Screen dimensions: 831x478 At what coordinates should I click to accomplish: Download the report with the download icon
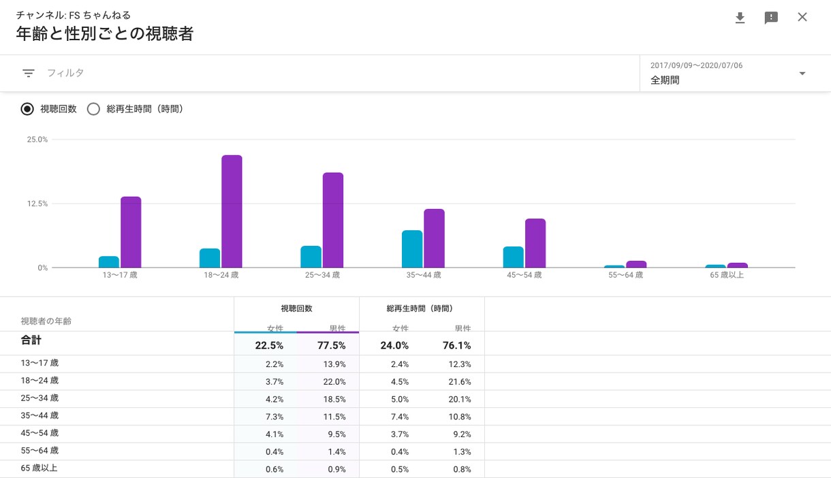pyautogui.click(x=740, y=18)
